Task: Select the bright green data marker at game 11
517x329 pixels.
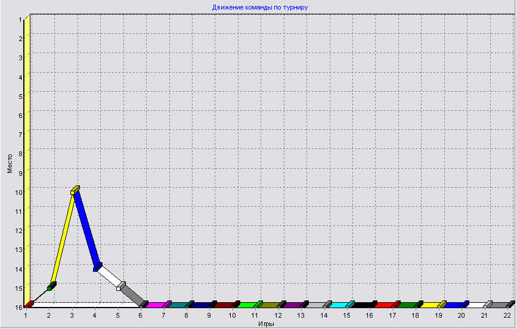Action: 258,305
